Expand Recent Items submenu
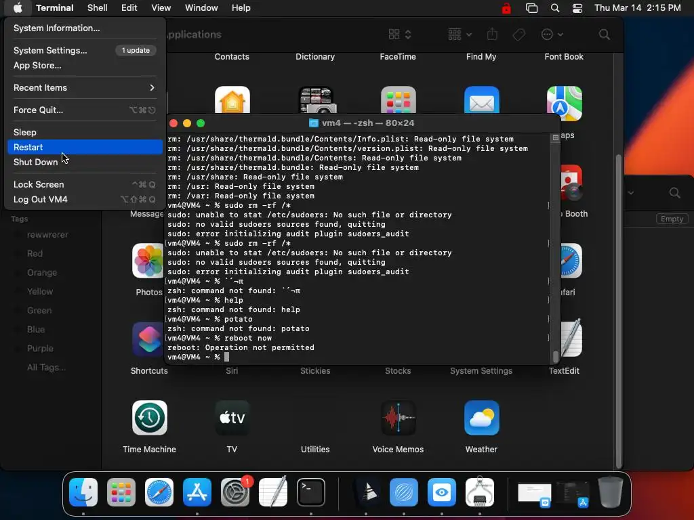This screenshot has height=520, width=694. [x=85, y=87]
